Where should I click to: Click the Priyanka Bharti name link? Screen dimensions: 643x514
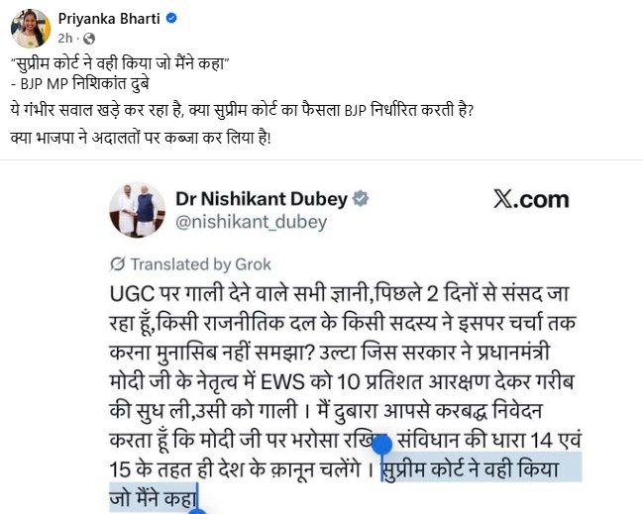coord(109,19)
